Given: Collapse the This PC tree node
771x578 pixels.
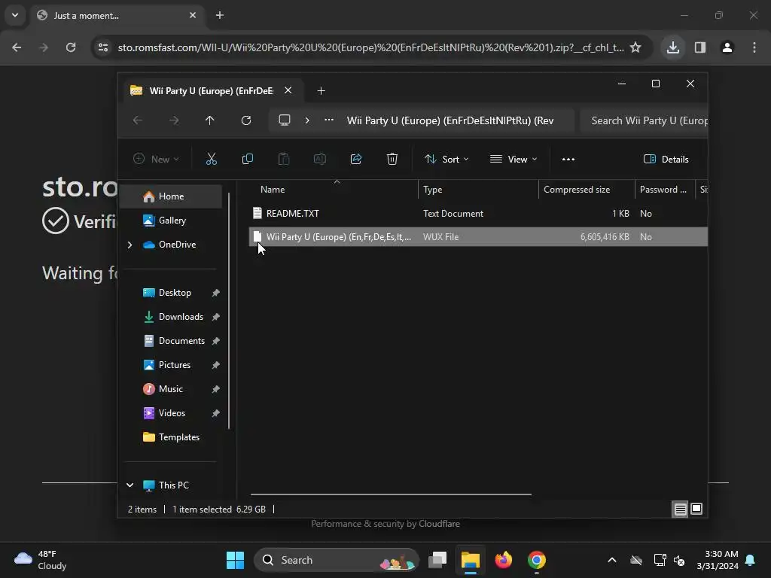Looking at the screenshot, I should tap(130, 485).
